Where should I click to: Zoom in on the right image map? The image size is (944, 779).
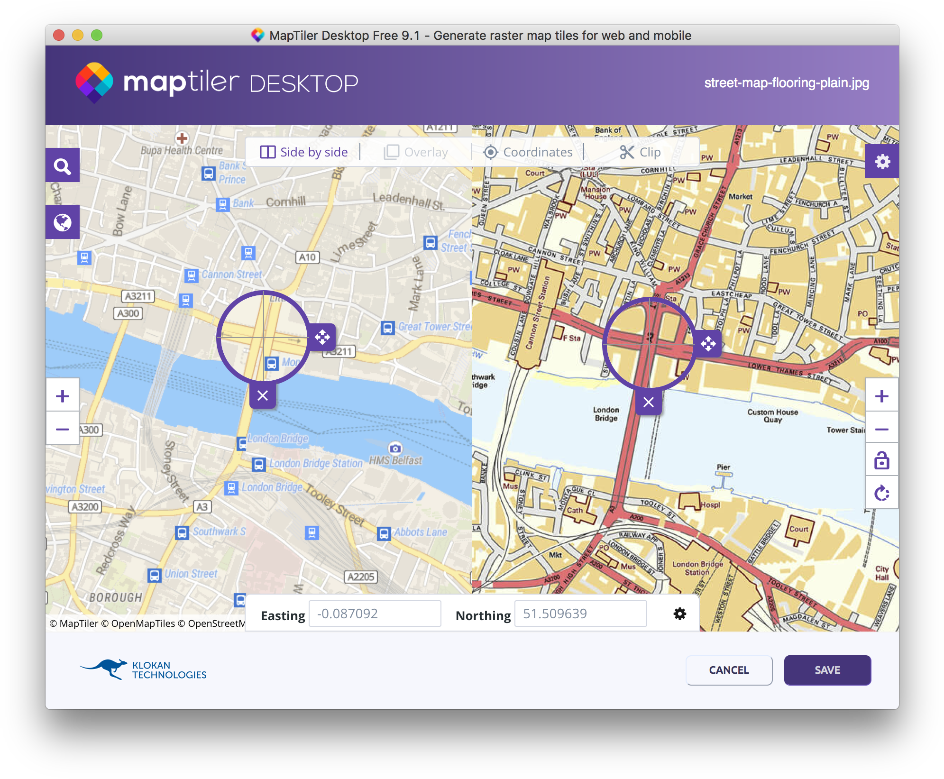(x=881, y=396)
